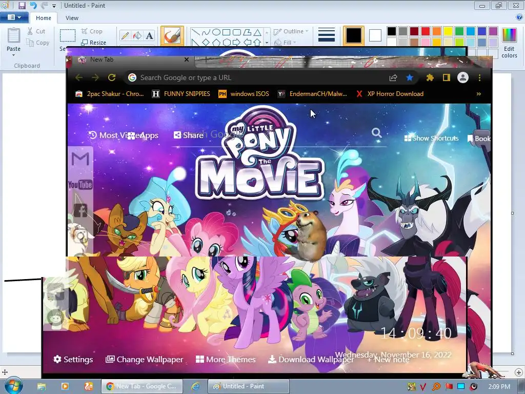Screen dimensions: 525x394
Task: Open Settings on the new tab page
Action: 73,359
